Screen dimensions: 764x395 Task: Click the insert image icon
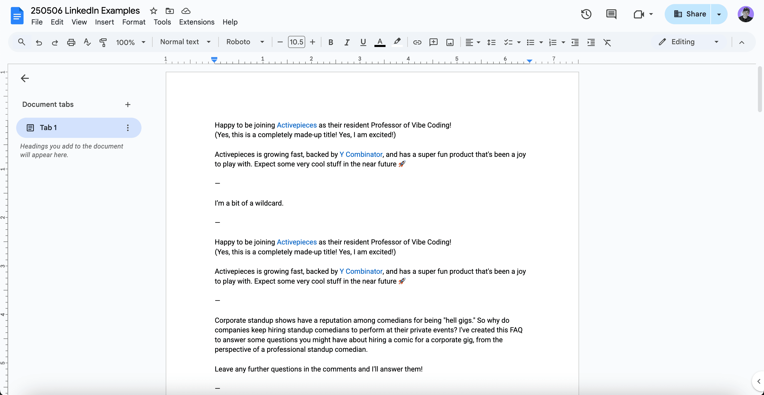450,42
